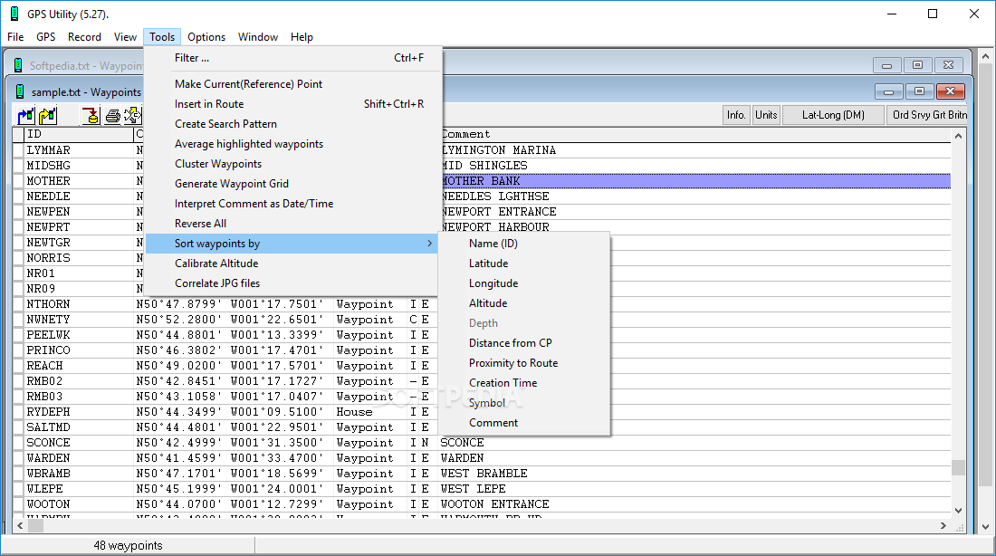Click the yellow arrow GPS transfer icon

[x=48, y=116]
